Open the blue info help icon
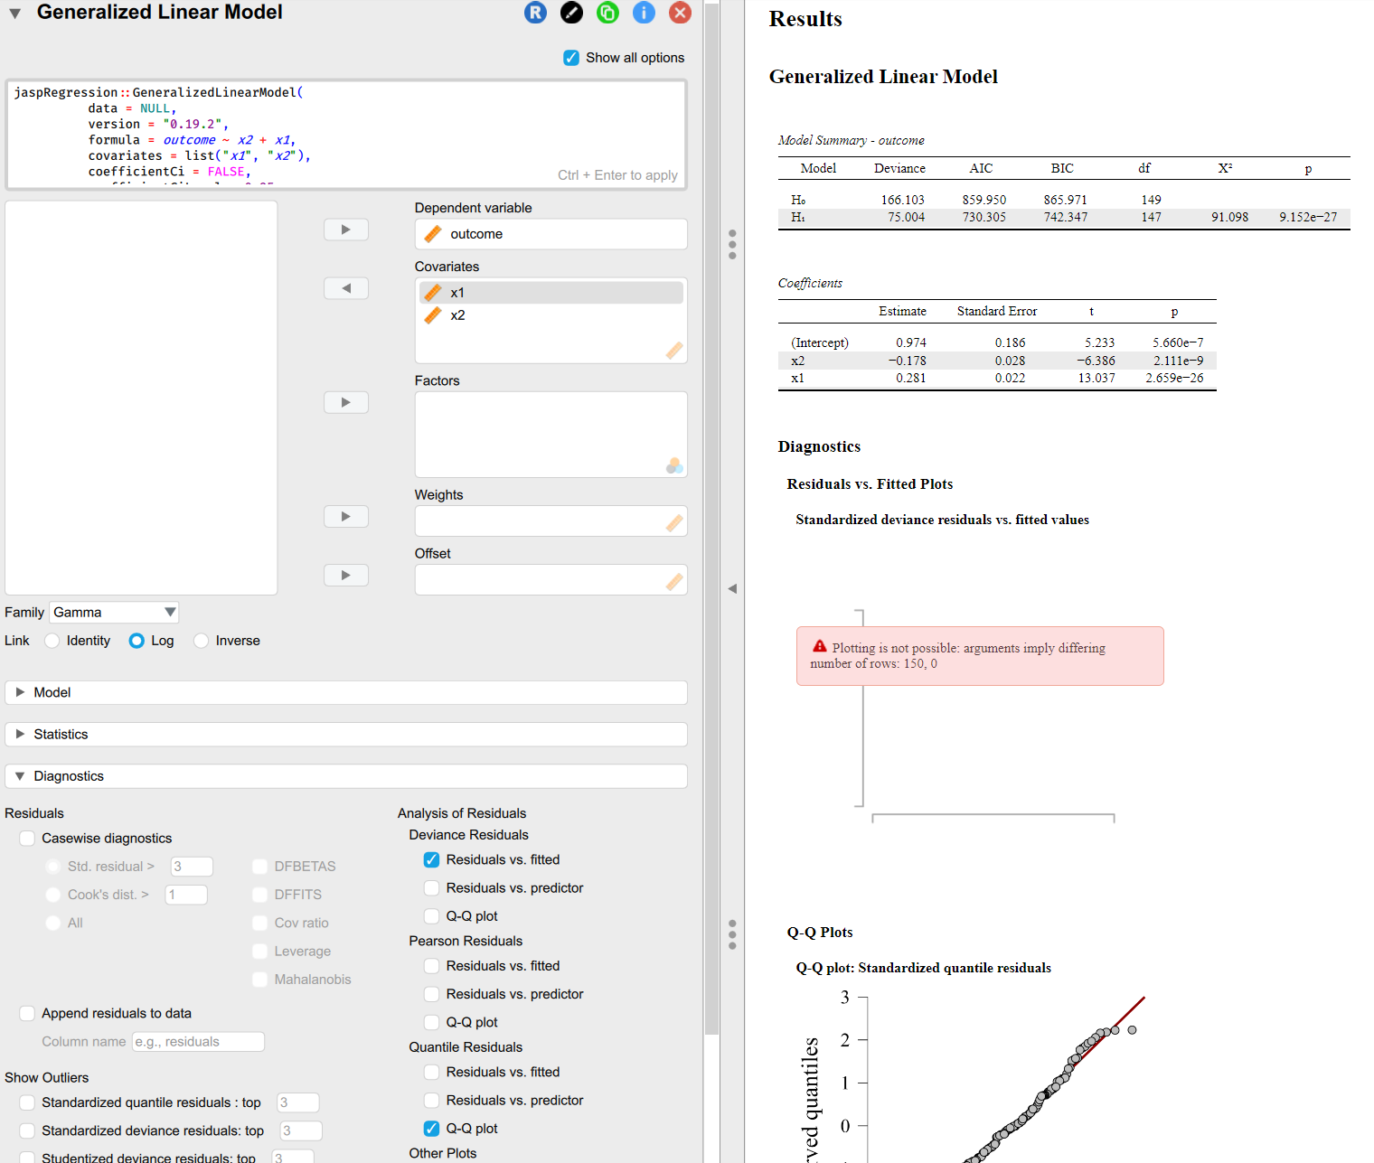The image size is (1374, 1163). pos(644,13)
